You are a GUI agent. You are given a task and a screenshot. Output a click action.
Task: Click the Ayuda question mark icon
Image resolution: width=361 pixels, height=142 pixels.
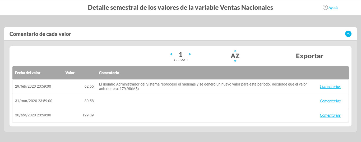tap(325, 7)
